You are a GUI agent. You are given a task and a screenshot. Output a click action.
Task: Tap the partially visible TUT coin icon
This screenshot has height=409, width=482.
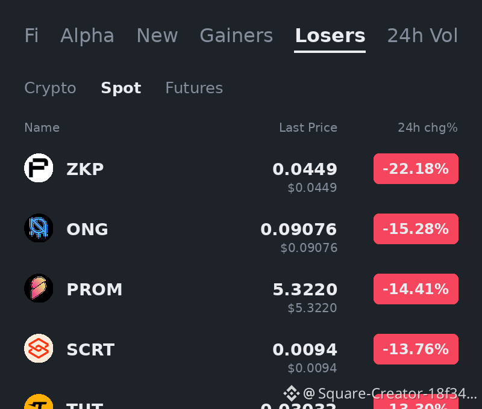(39, 401)
